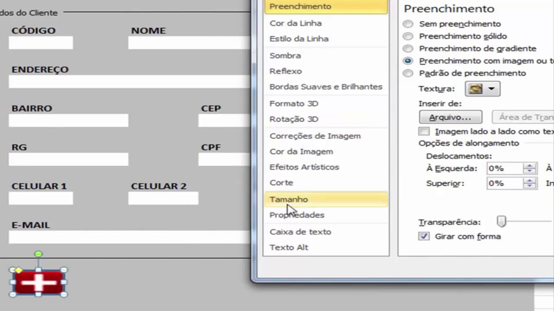Increase À Esquerda offset spinner
The height and width of the screenshot is (311, 554).
pyautogui.click(x=529, y=165)
